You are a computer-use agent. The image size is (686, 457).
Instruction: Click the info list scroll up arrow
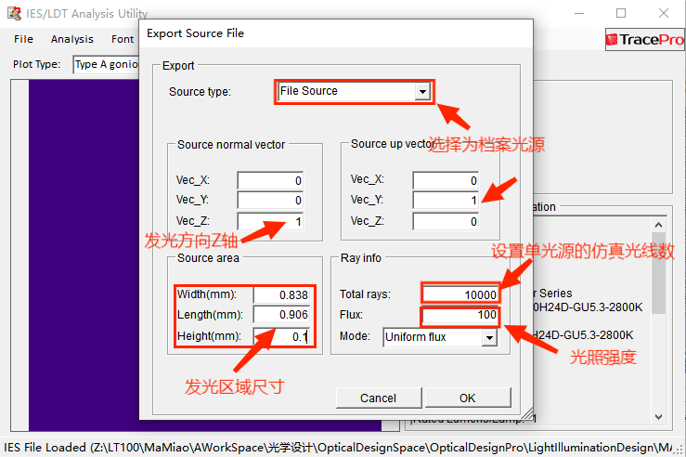(x=658, y=225)
